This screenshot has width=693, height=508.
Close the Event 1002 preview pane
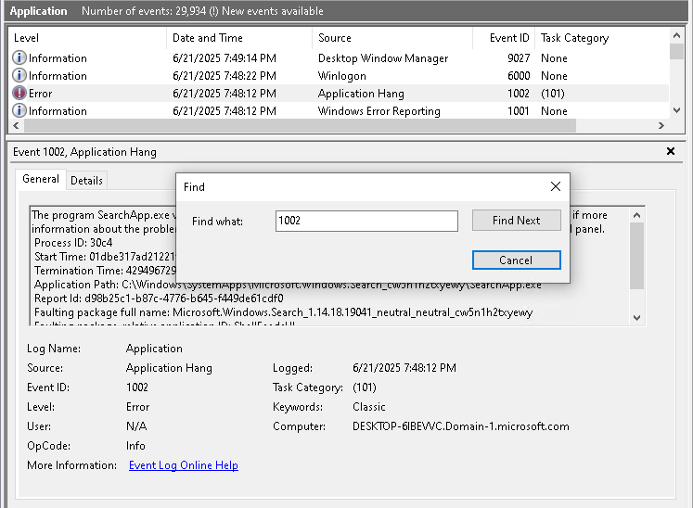click(x=671, y=151)
